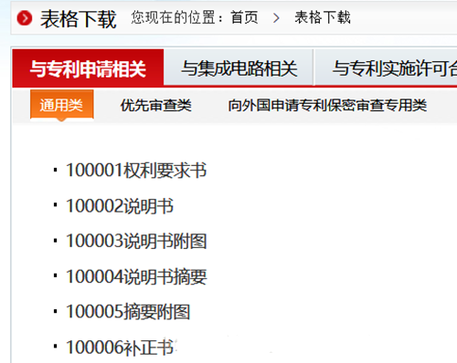Click the 表格下载 page heading
Image resolution: width=457 pixels, height=363 pixels.
click(78, 19)
